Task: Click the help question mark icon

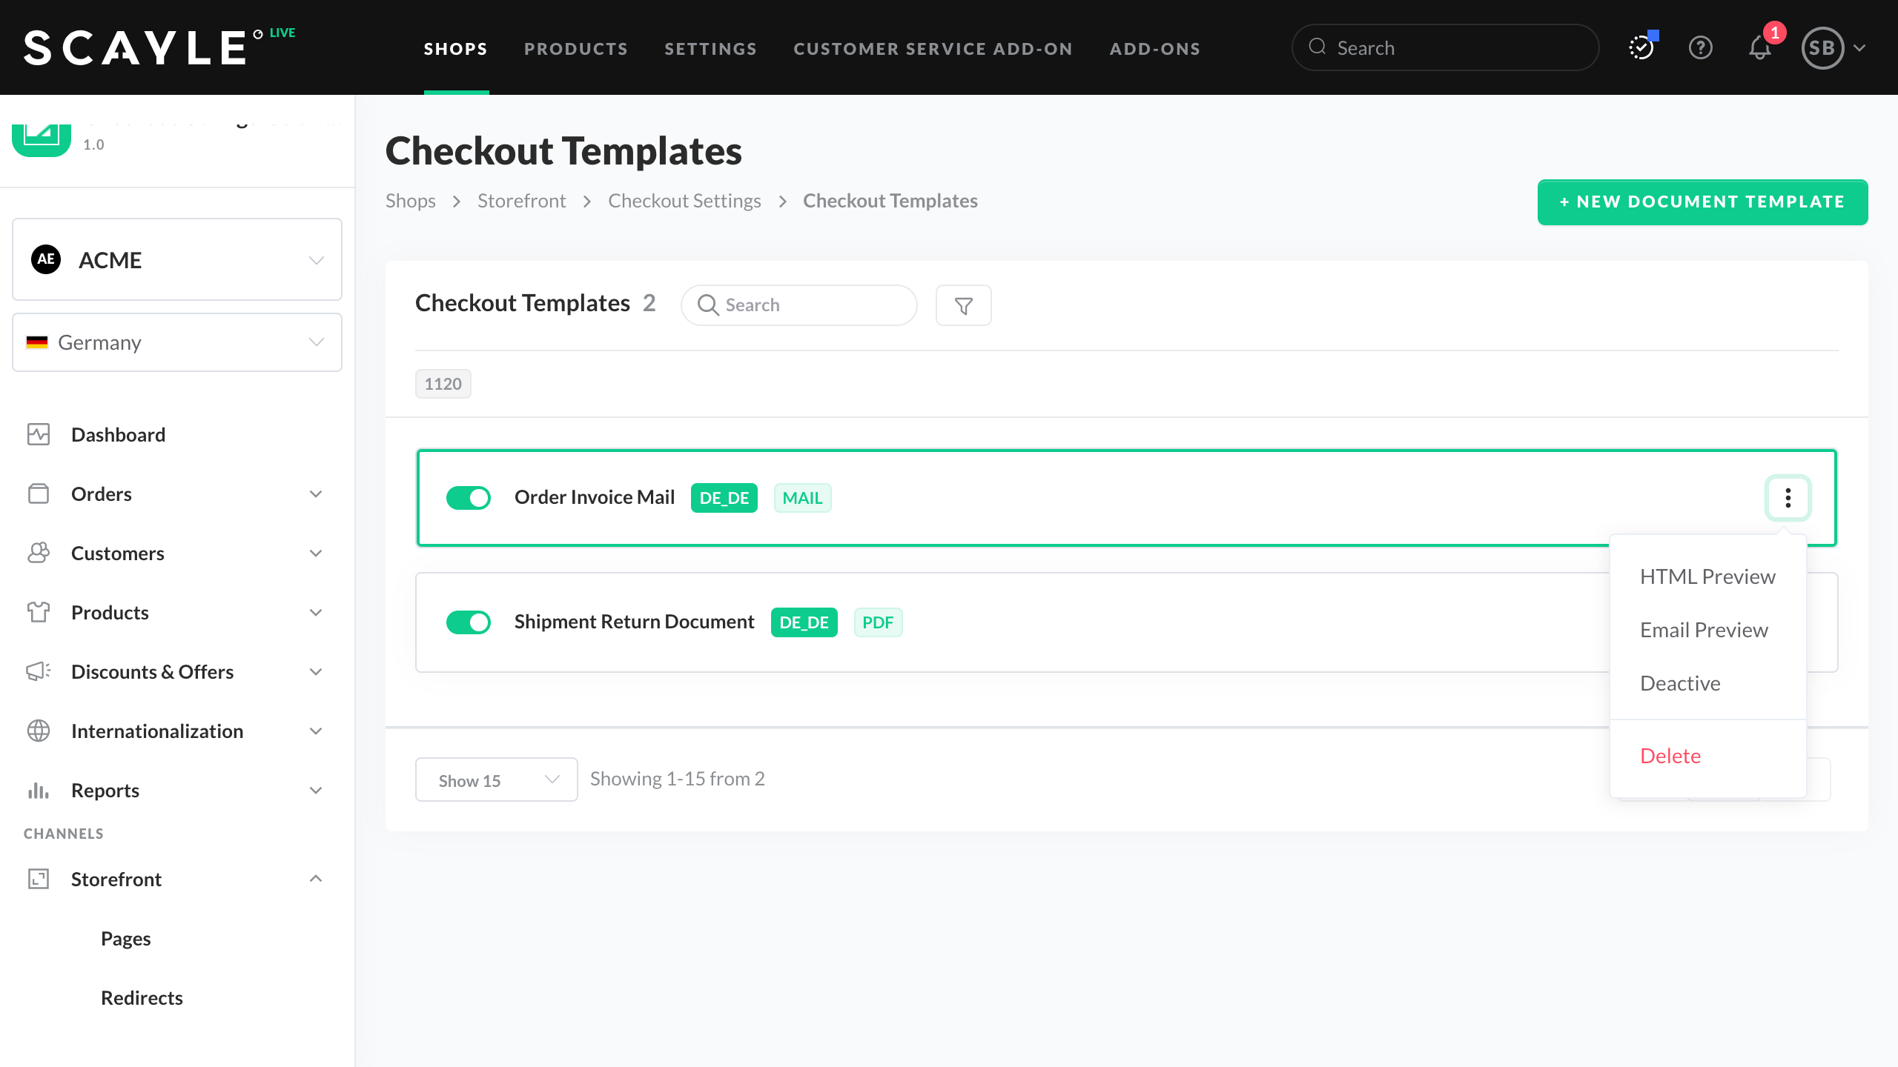Action: pyautogui.click(x=1700, y=48)
